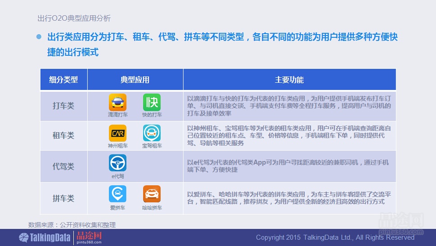This screenshot has height=246, width=436.
Task: Click the 快的打车 caption text
Action: point(152,115)
